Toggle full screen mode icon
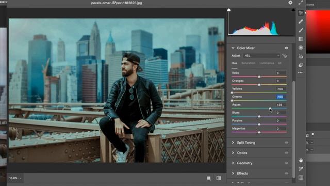330x186 pixels. pos(301,3)
